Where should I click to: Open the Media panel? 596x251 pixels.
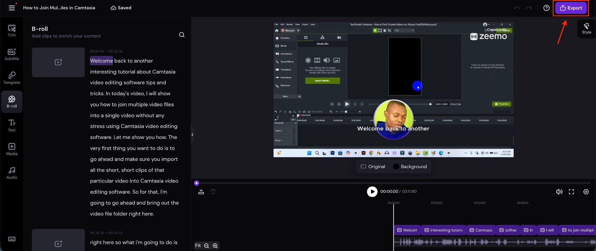12,149
